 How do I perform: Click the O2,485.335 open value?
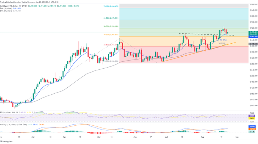[33, 6]
